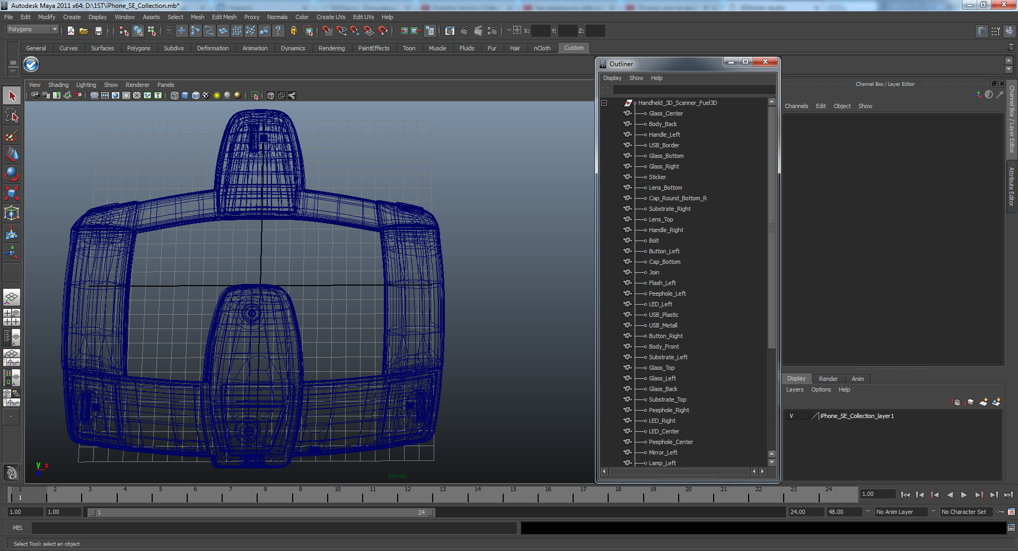Go to start of playback range
This screenshot has height=551, width=1018.
click(905, 495)
